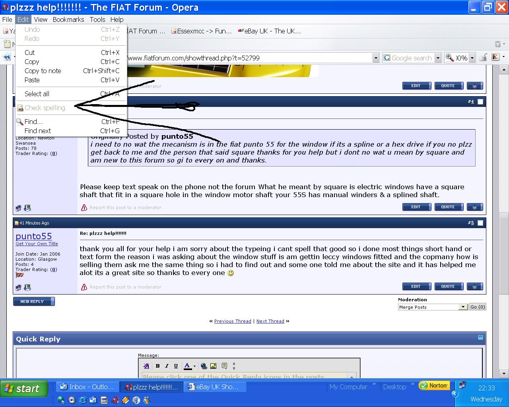Screen dimensions: 509x407
Task: Click the security padlock icon in the toolbar
Action: click(483, 58)
